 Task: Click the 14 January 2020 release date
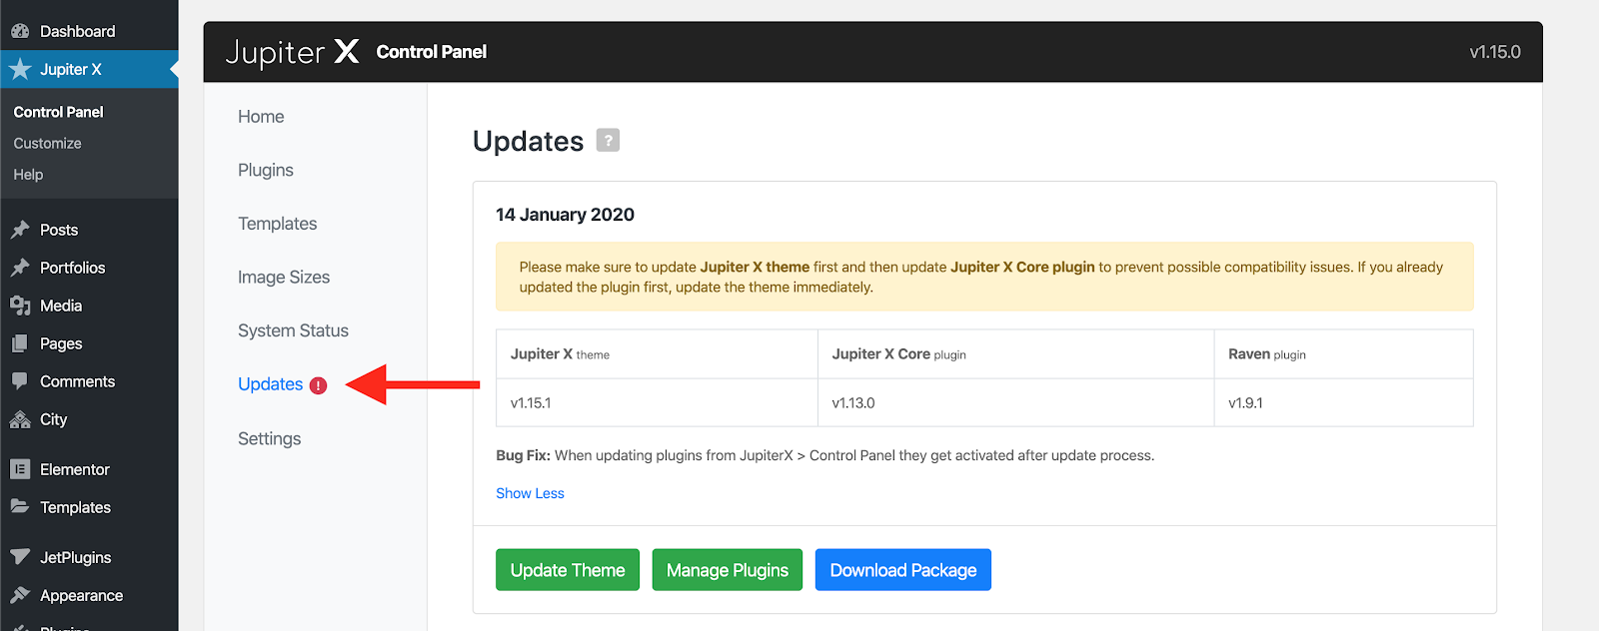(565, 215)
